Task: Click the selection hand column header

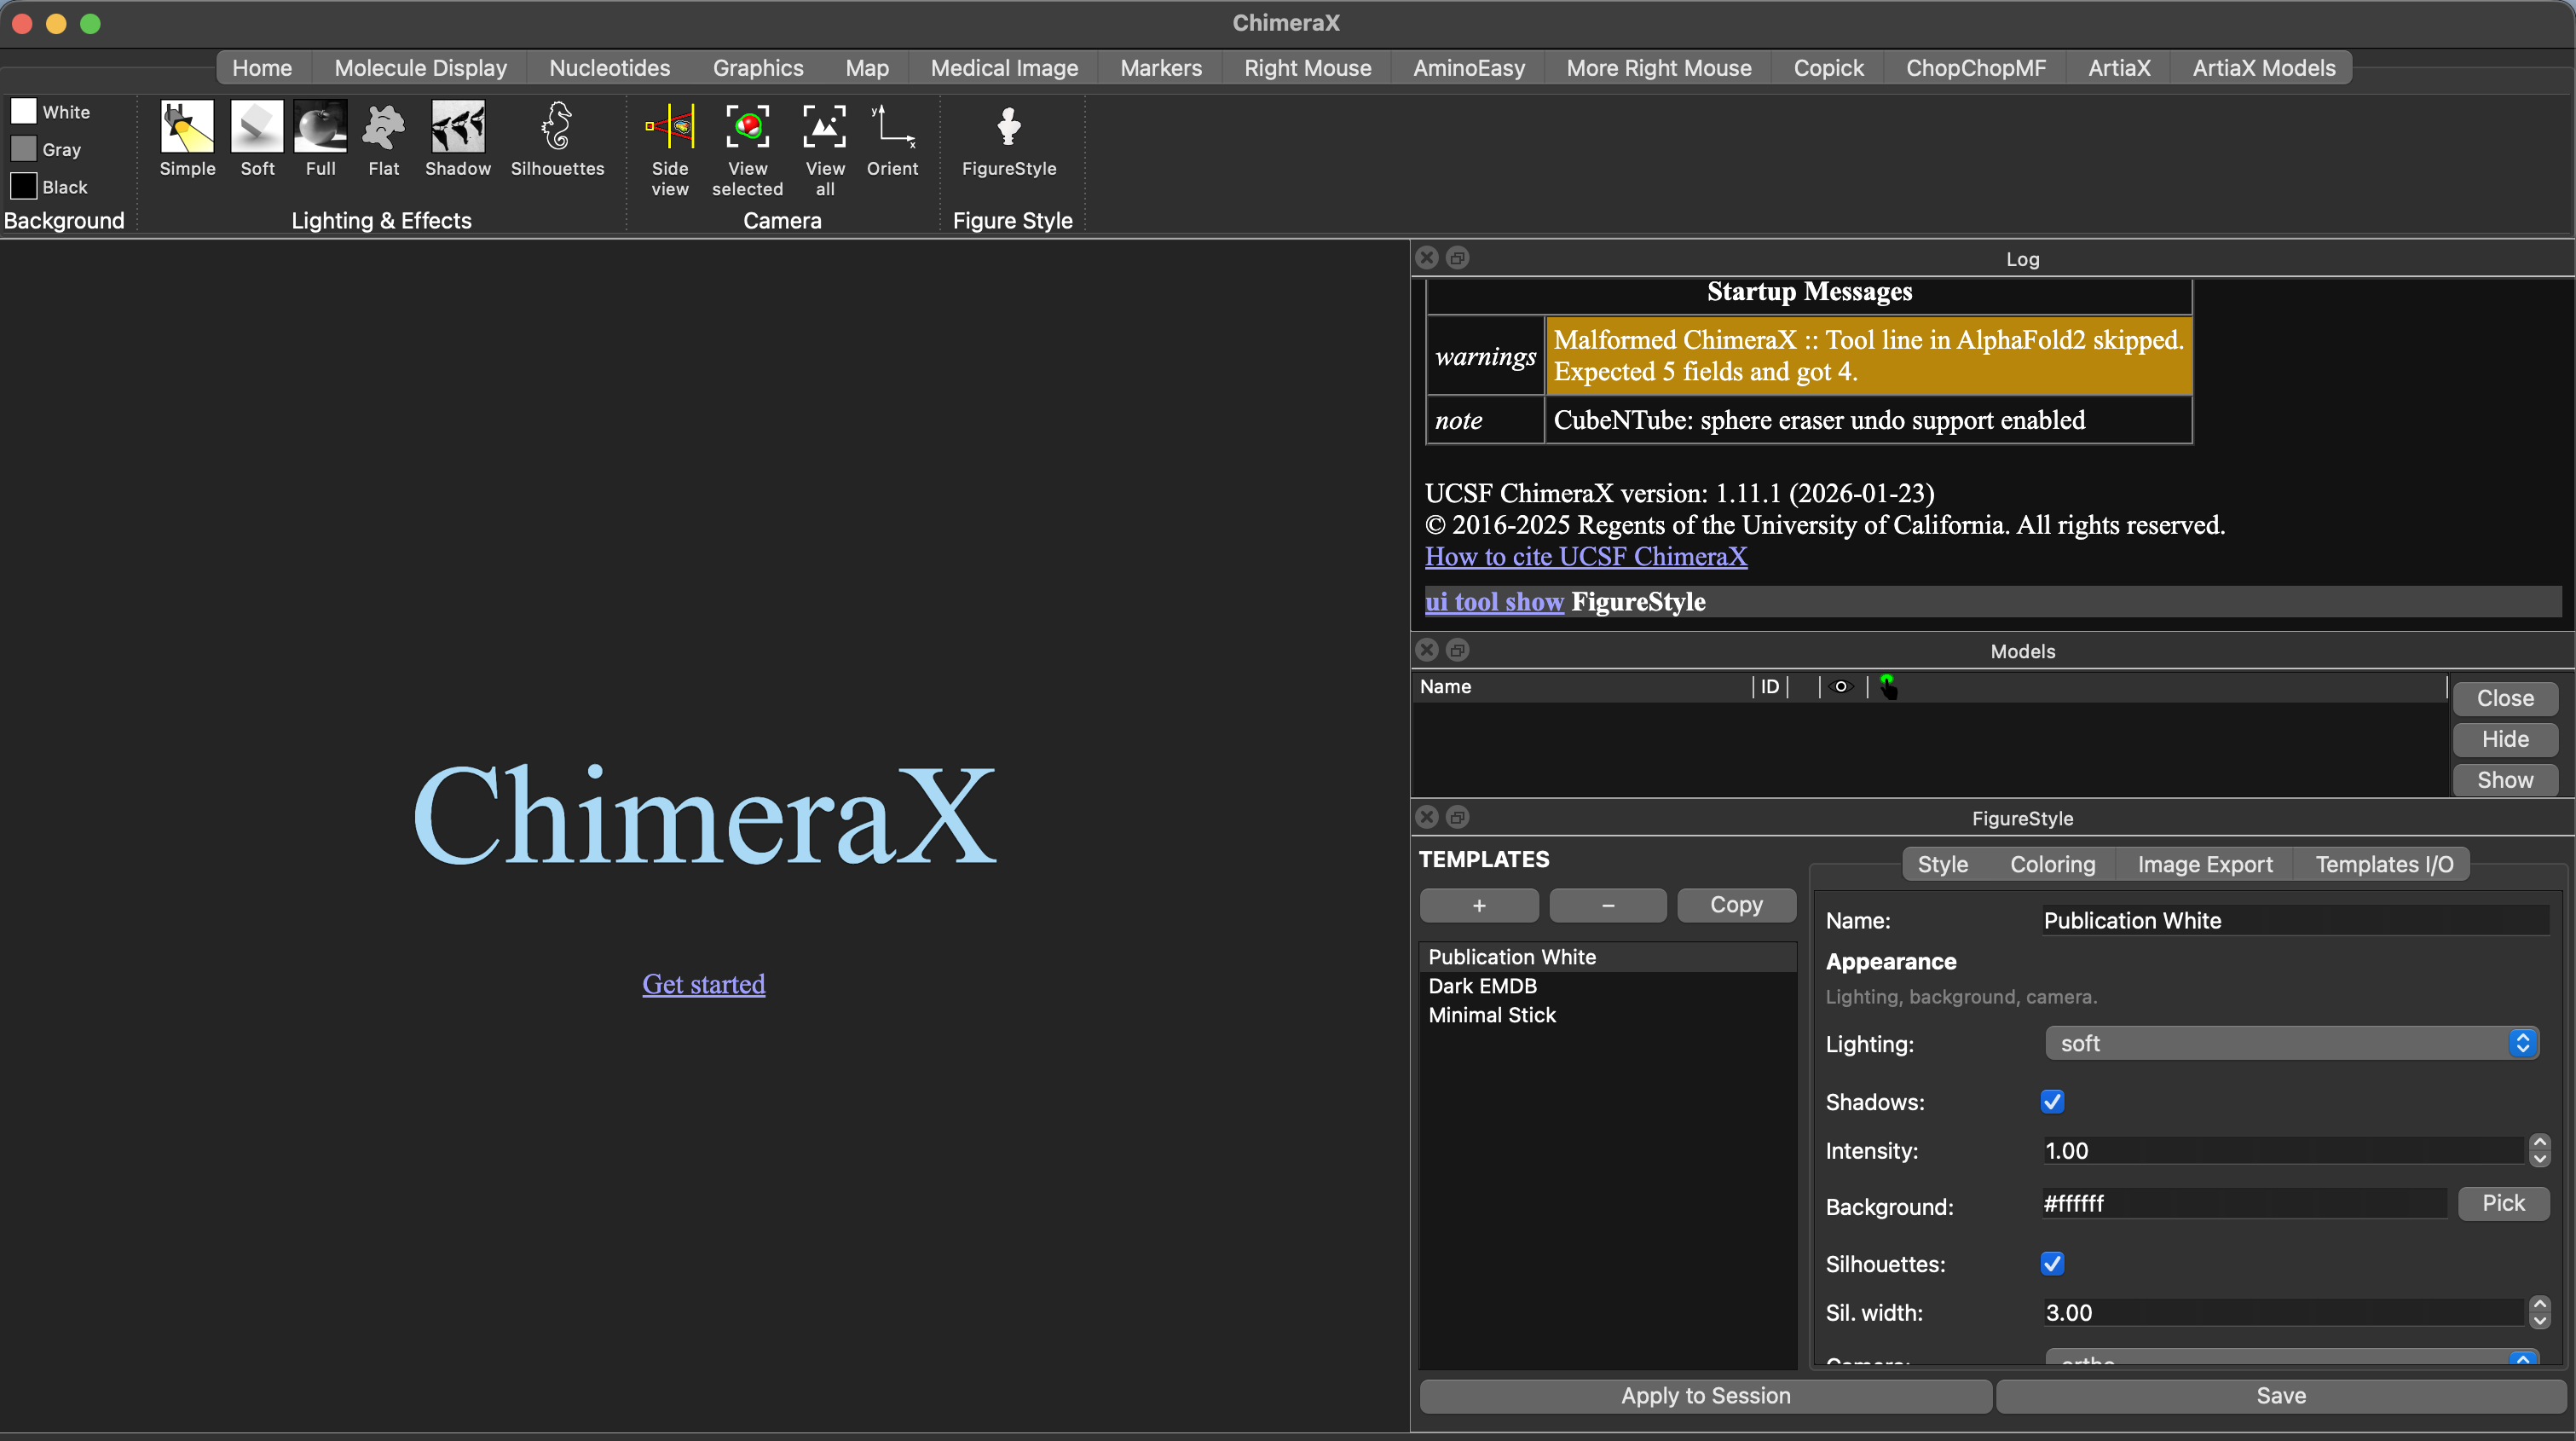Action: coord(1887,686)
